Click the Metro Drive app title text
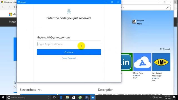The height and width of the screenshot is (100, 178). point(138,73)
